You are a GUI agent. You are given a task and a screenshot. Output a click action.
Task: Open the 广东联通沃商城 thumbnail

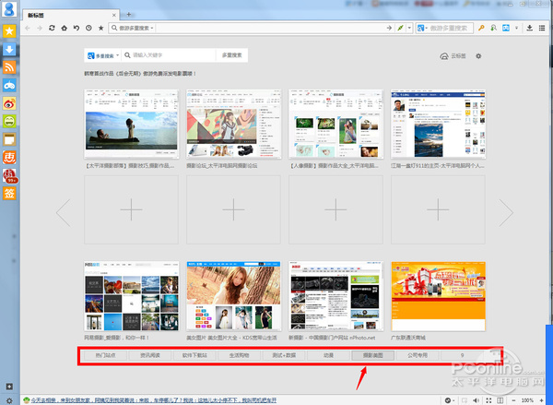(x=438, y=296)
